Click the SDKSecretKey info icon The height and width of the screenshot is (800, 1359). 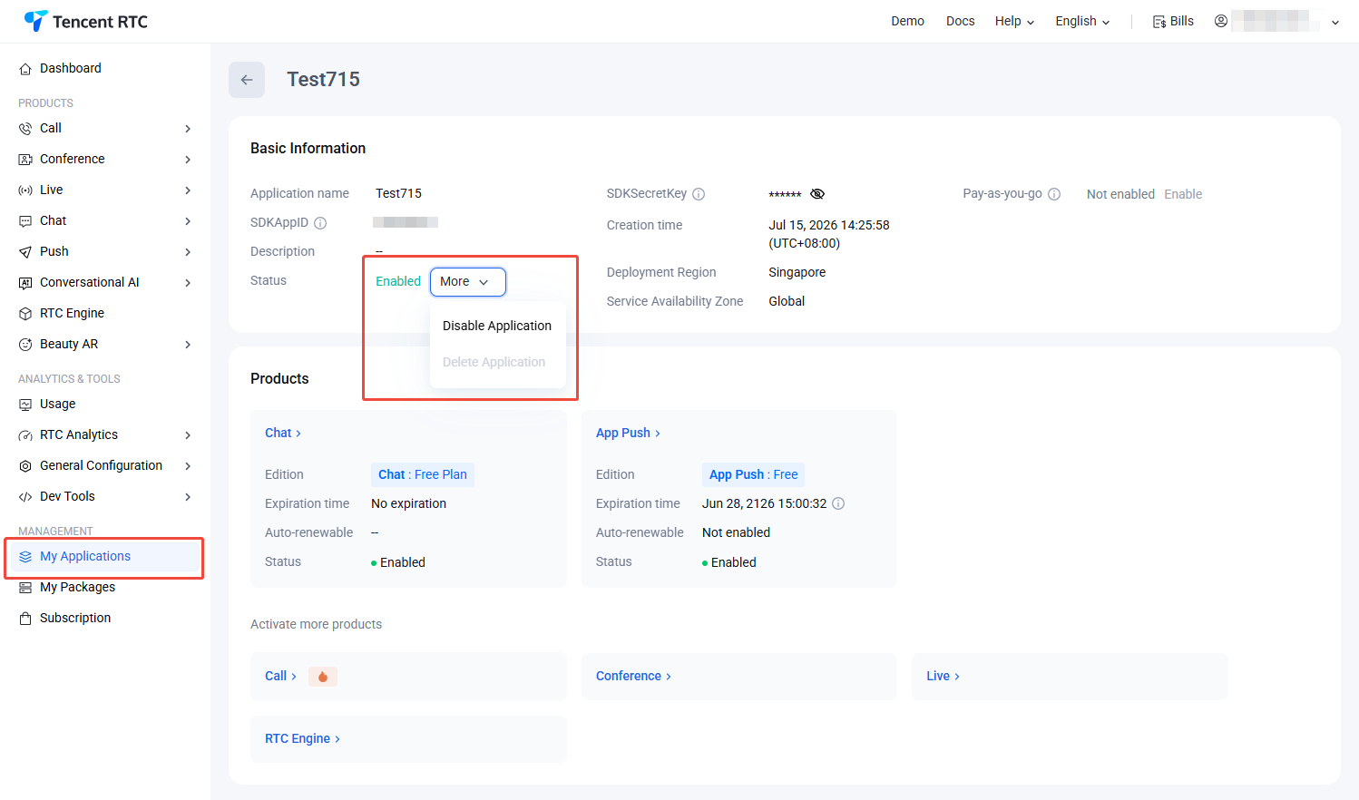[699, 194]
